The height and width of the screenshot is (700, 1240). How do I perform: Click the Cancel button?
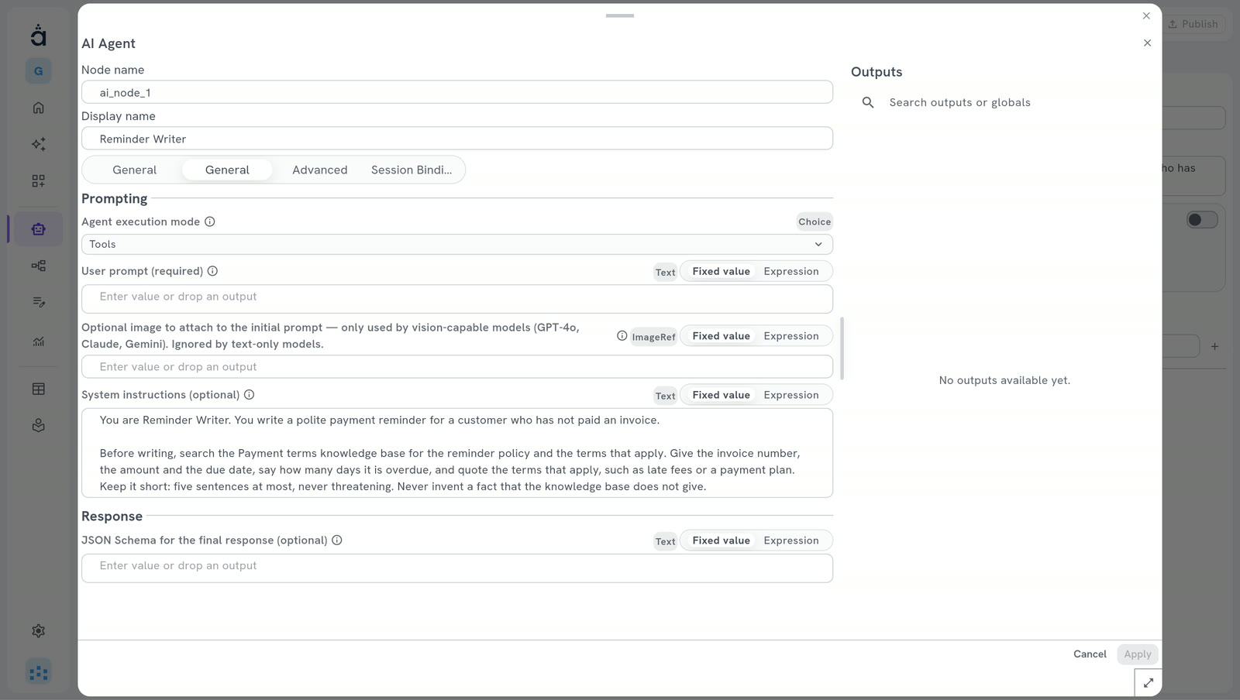1090,654
